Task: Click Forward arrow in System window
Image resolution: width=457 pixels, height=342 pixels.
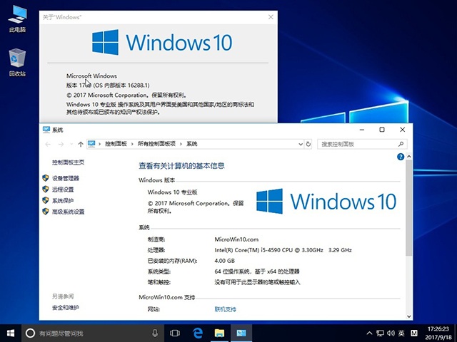Action: pyautogui.click(x=61, y=144)
